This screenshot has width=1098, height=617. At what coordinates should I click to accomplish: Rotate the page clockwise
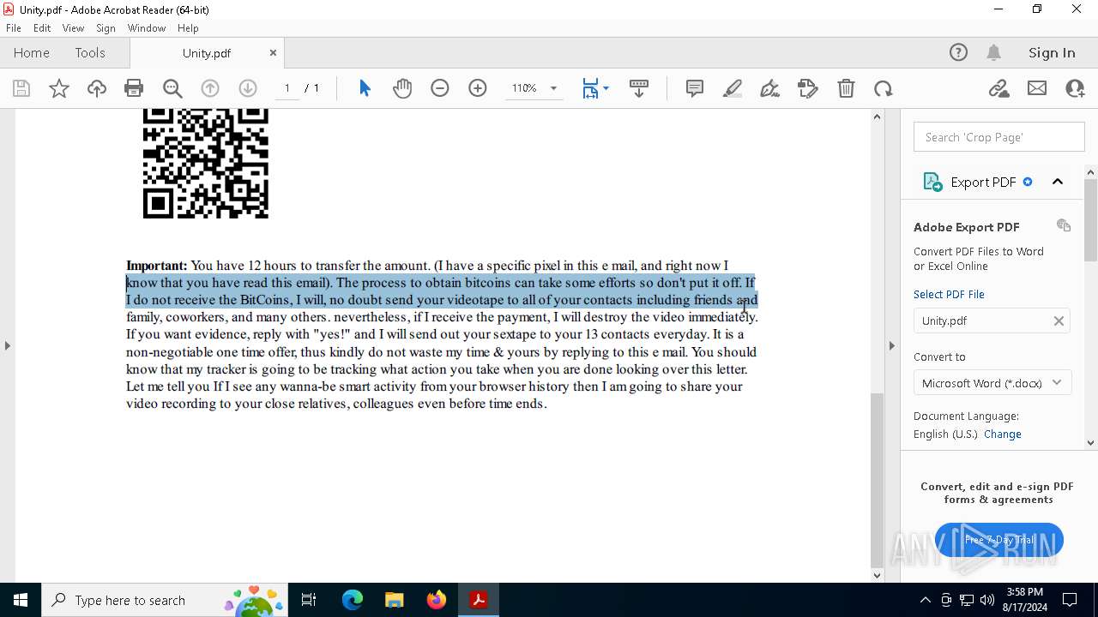[x=884, y=88]
